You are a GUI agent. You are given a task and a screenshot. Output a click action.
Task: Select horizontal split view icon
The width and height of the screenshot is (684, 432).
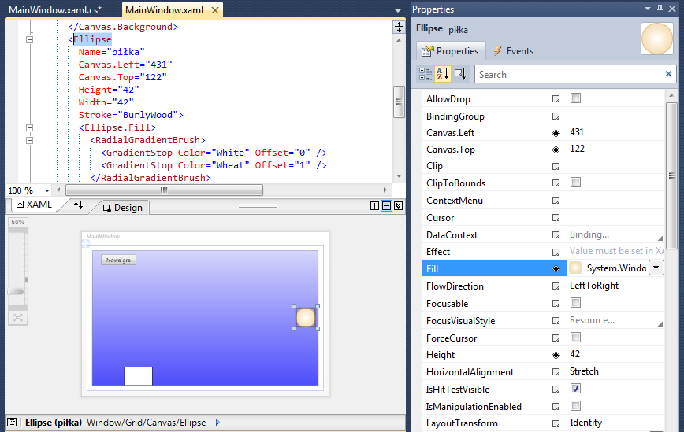[386, 206]
